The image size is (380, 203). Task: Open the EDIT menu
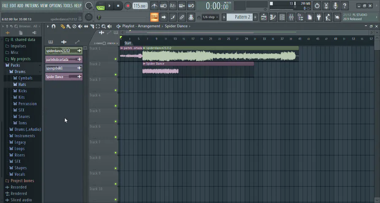click(x=13, y=5)
